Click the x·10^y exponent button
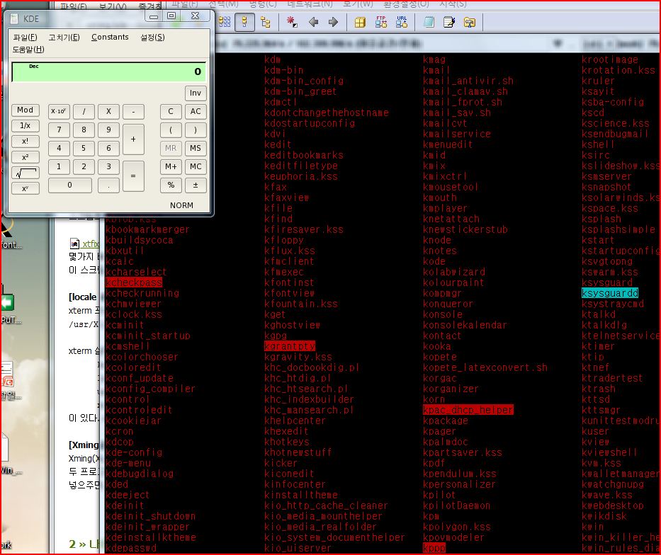661x555 pixels. point(59,112)
